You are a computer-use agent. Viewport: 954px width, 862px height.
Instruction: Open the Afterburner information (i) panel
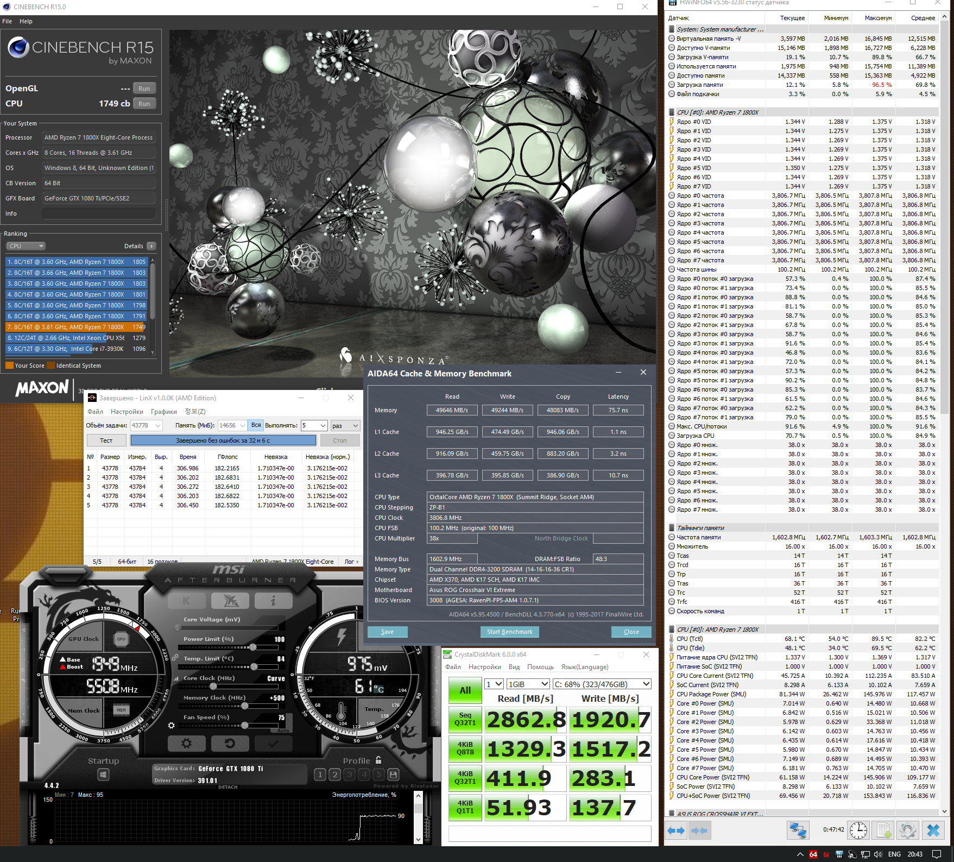coord(273,600)
